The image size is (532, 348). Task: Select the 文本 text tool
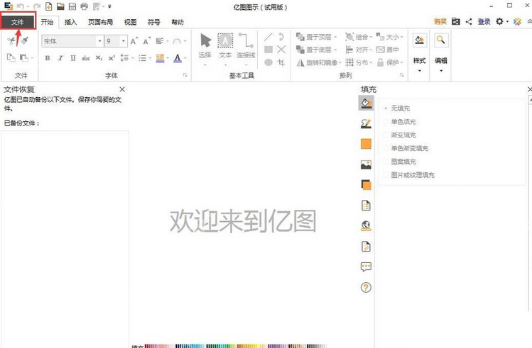click(x=225, y=45)
